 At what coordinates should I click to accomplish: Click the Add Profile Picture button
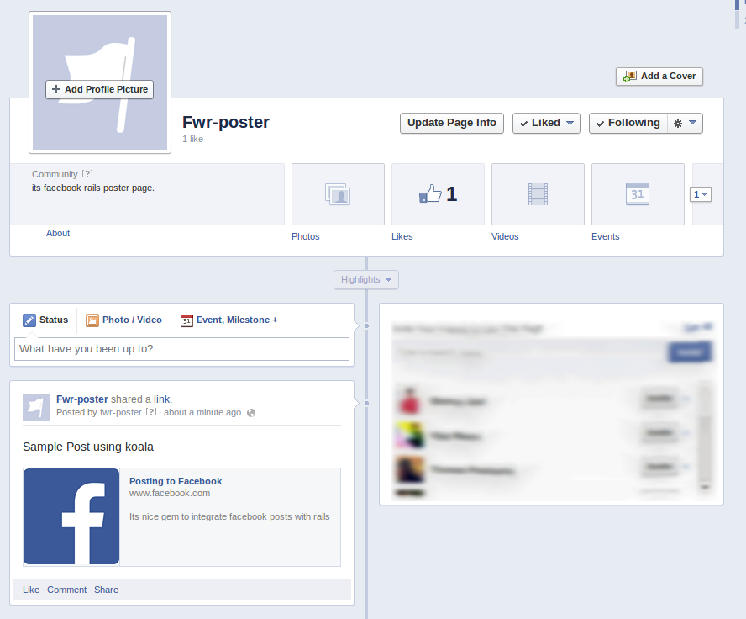coord(99,89)
